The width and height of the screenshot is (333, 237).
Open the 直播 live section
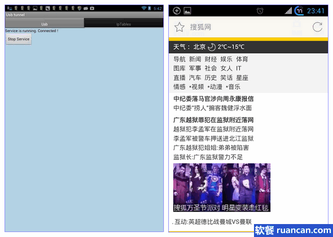coord(179,78)
